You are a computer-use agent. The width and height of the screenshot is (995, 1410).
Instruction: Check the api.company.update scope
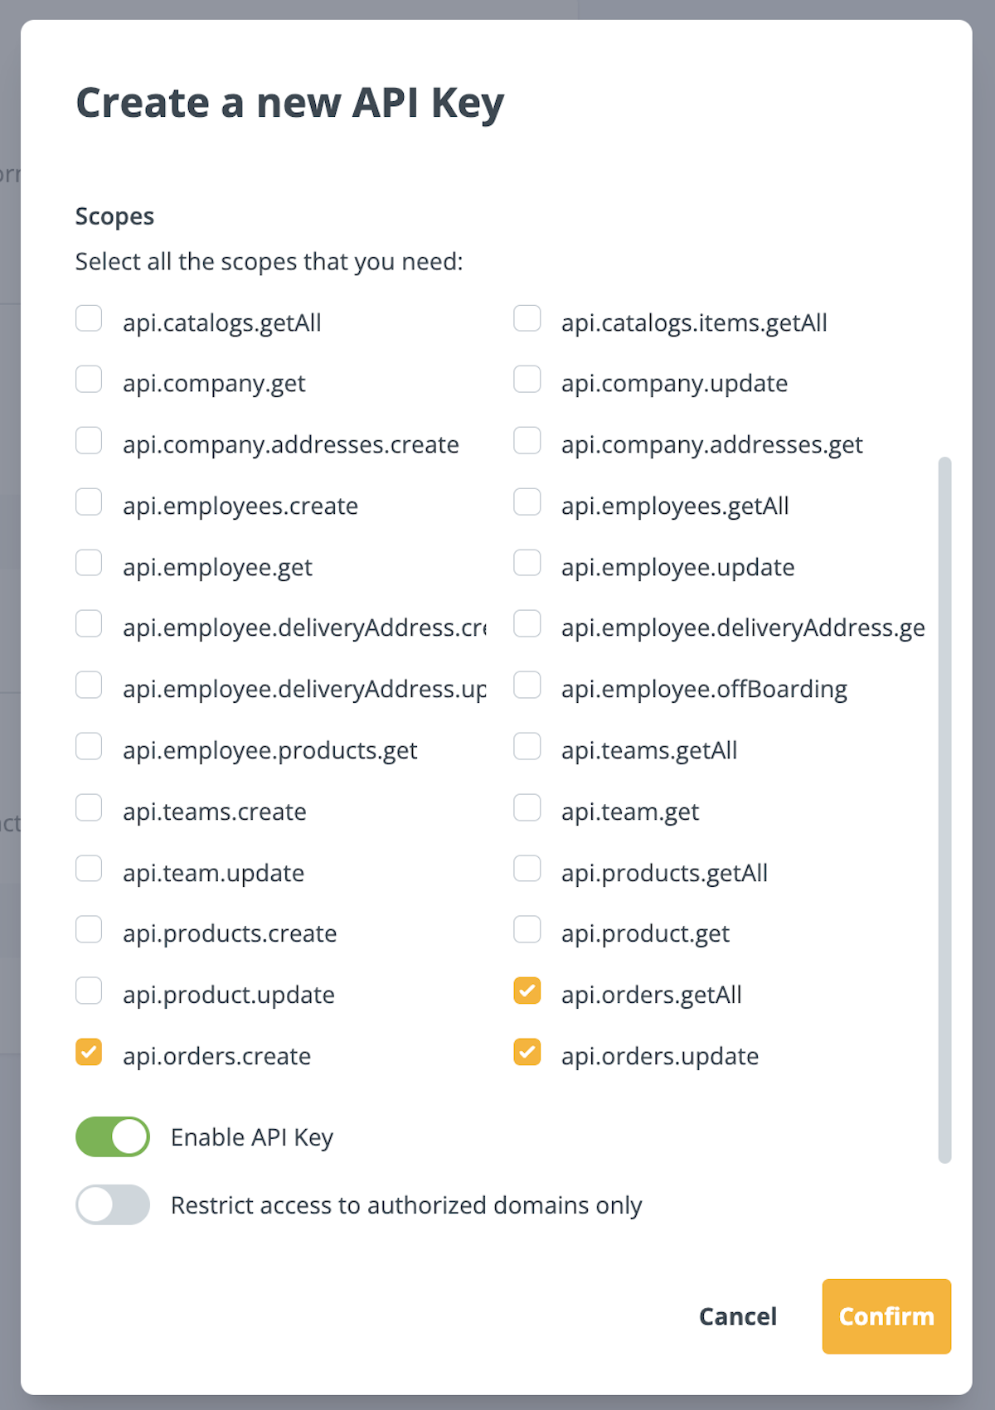(527, 379)
